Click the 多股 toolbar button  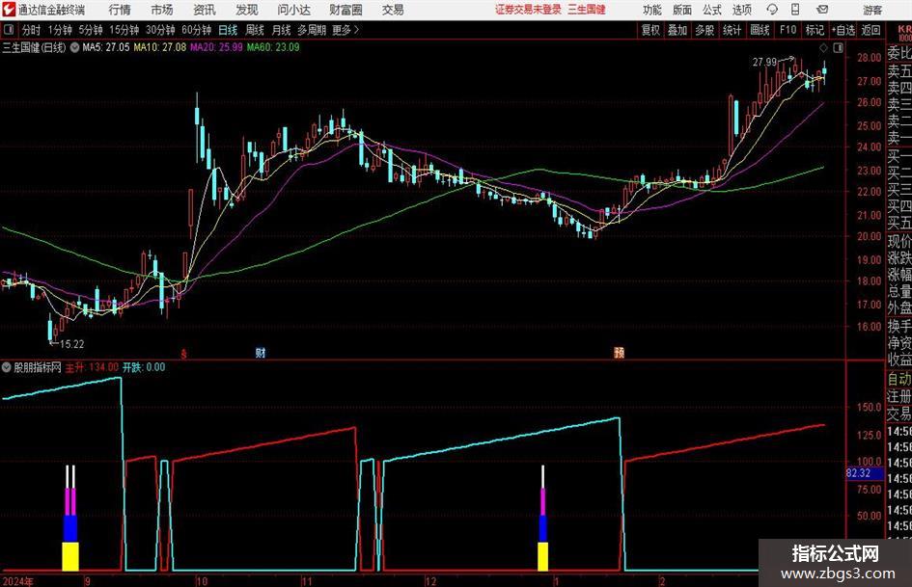(705, 30)
